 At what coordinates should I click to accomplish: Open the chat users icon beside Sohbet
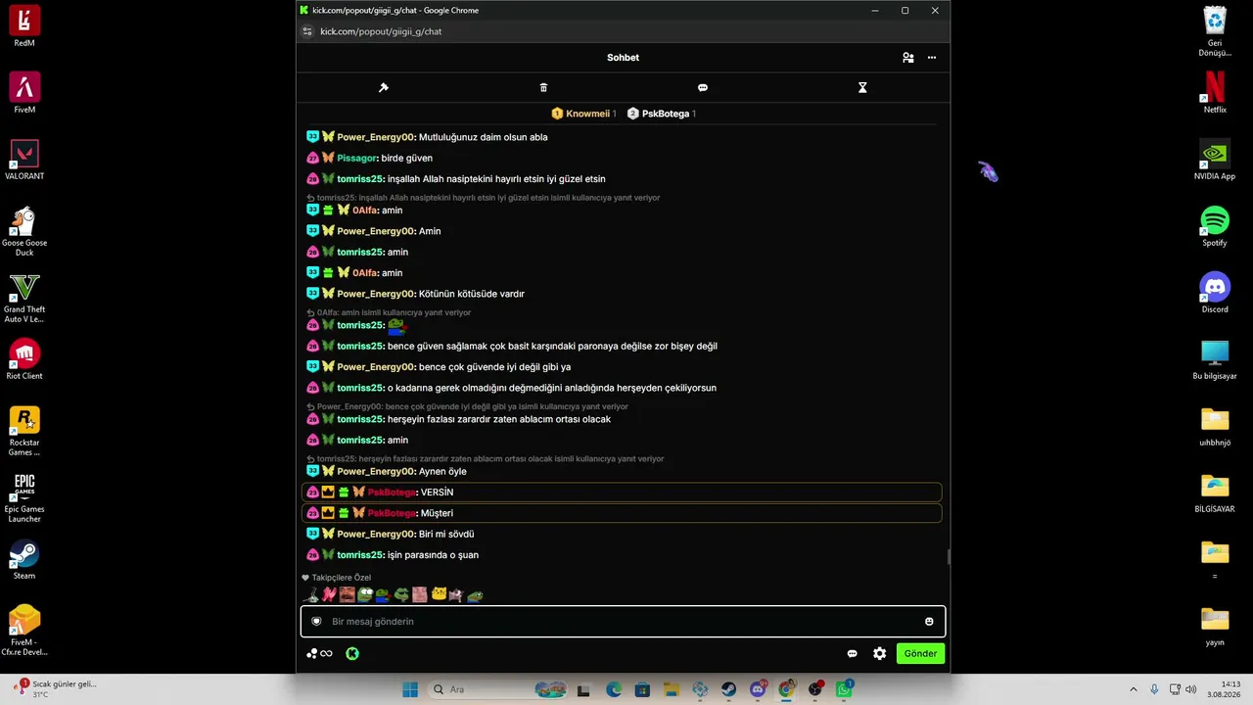pyautogui.click(x=908, y=58)
